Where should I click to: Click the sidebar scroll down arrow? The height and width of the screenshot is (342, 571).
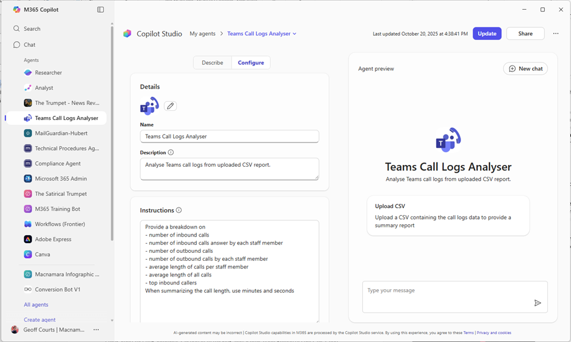[x=112, y=321]
